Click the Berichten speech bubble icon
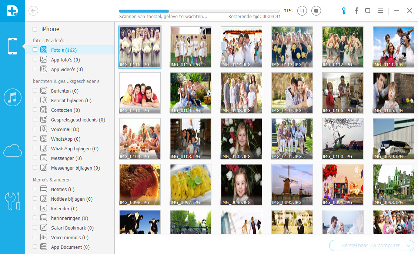The image size is (418, 254). pyautogui.click(x=44, y=91)
